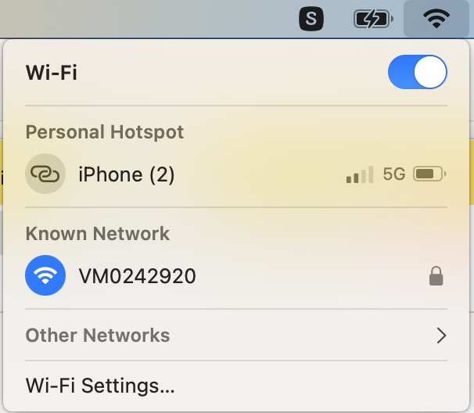The image size is (474, 413).
Task: Click the padlock icon next to VM0242920
Action: click(436, 276)
